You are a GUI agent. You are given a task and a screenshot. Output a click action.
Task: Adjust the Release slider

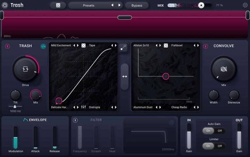[x=55, y=138]
